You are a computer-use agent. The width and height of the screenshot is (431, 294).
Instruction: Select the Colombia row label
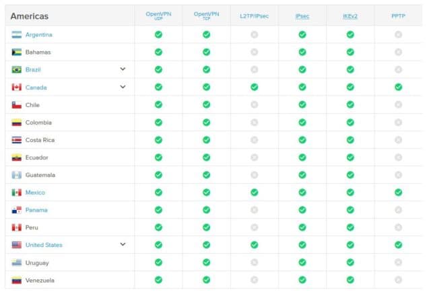(38, 122)
